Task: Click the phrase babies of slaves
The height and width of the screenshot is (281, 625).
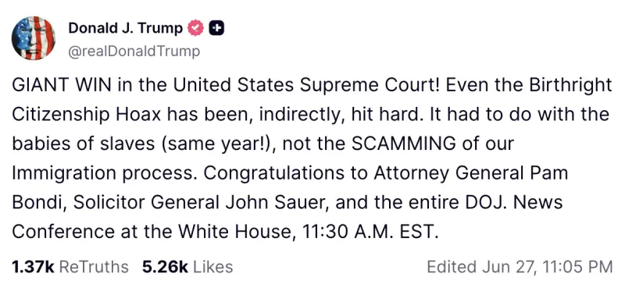Action: [x=84, y=144]
